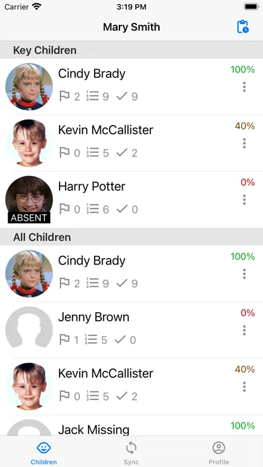Image resolution: width=263 pixels, height=467 pixels.
Task: Tap the three-dot menu for Cindy Brady in All Children
Action: (244, 274)
